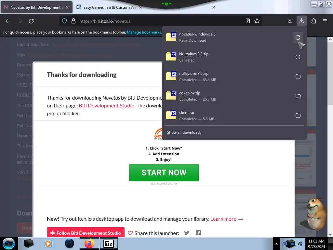Open the Pocket save icon
Viewport: 333px width, 250px height.
(x=290, y=21)
